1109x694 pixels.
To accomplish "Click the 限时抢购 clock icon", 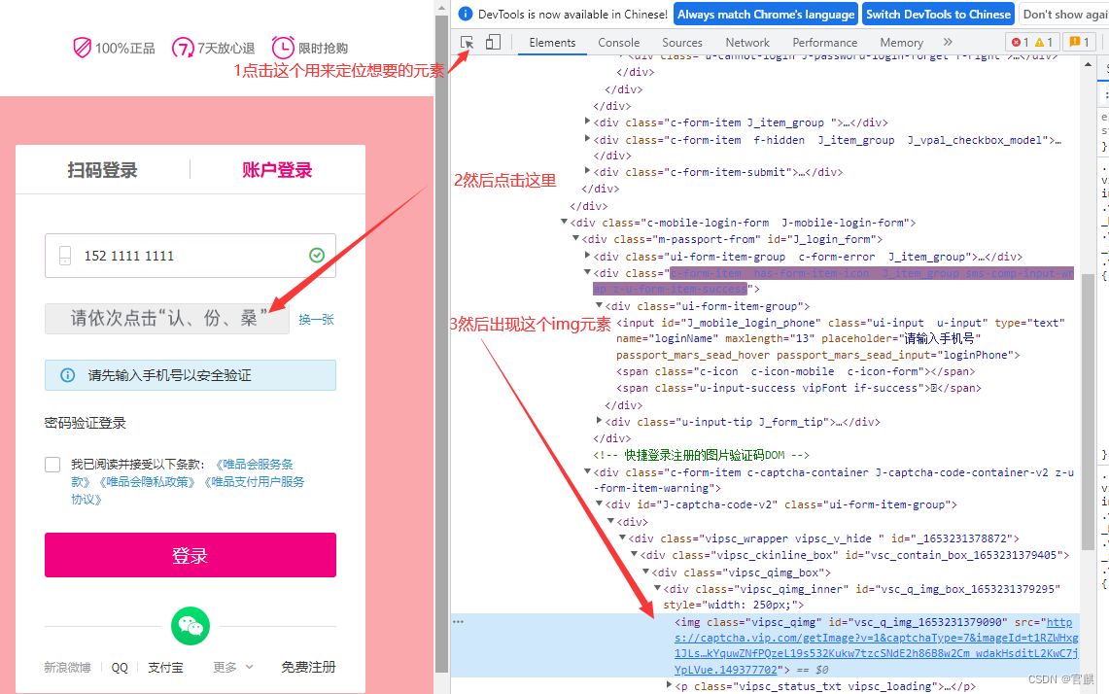I will (282, 48).
